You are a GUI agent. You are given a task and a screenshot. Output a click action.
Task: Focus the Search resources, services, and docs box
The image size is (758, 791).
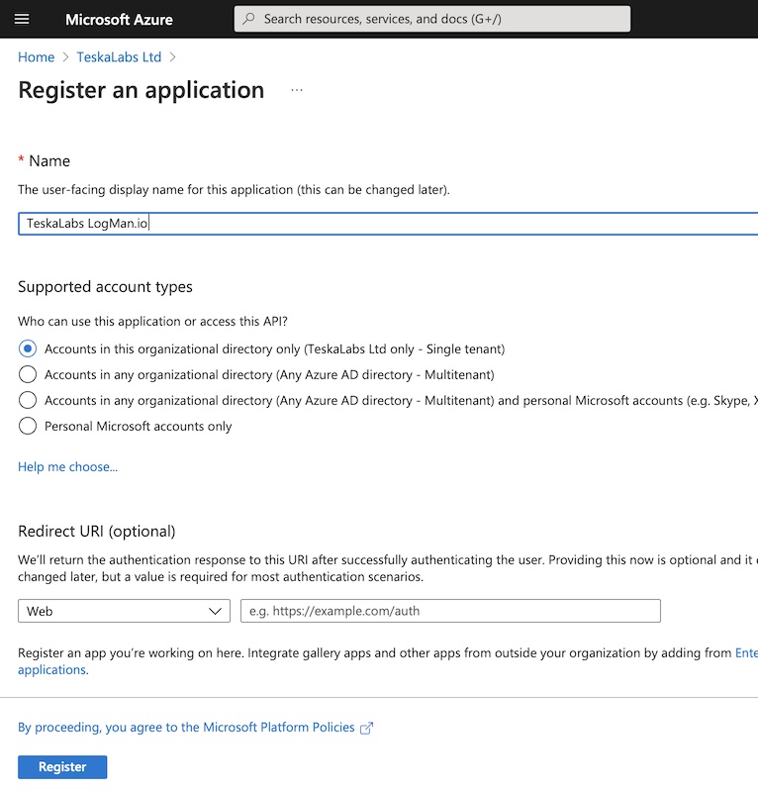[432, 19]
